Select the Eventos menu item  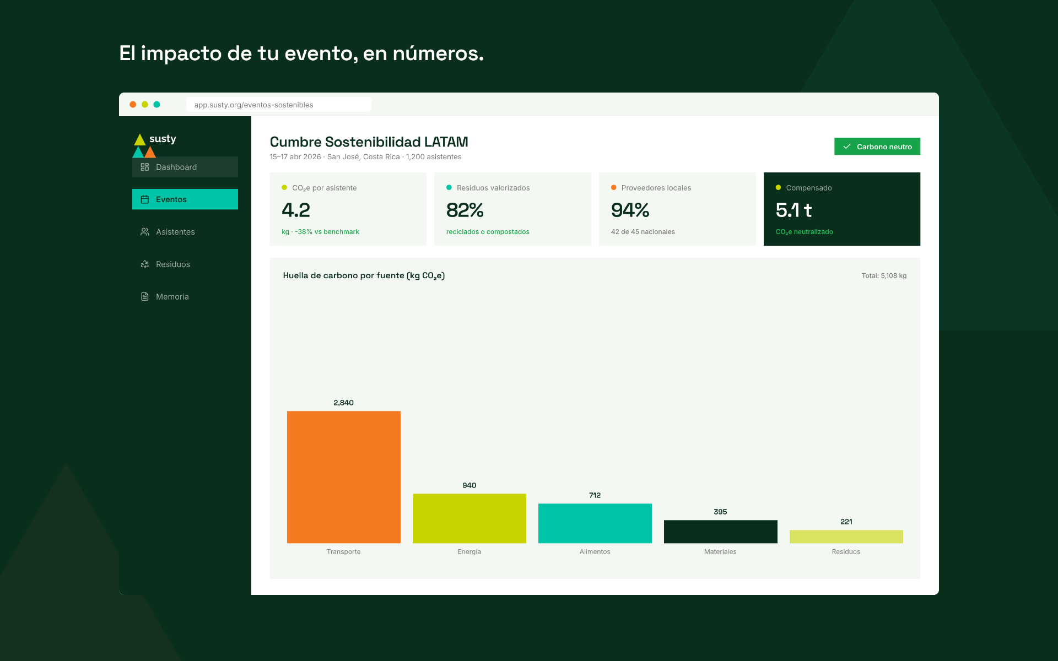[185, 199]
